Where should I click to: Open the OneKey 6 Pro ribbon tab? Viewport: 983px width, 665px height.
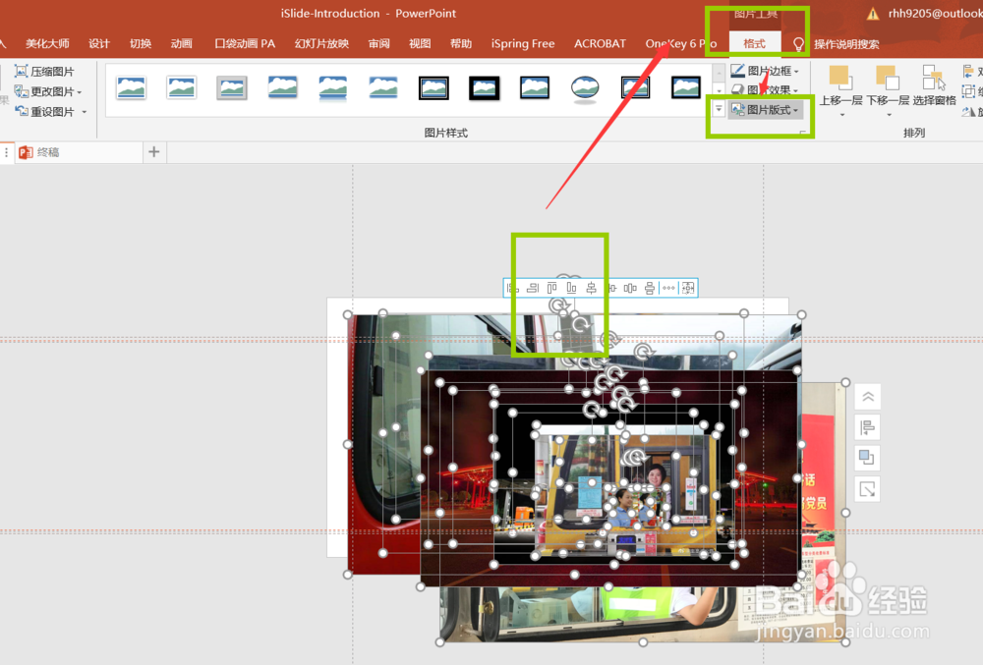681,44
